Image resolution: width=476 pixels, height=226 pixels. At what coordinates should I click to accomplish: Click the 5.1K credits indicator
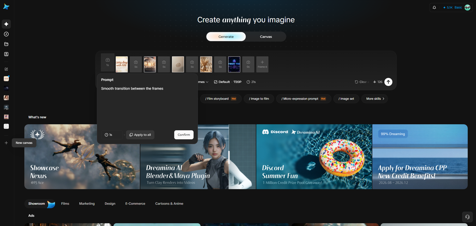pos(448,8)
